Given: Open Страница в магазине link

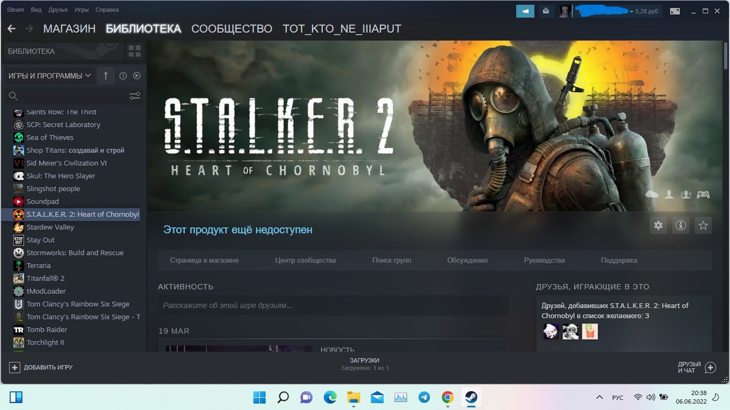Looking at the screenshot, I should 204,260.
